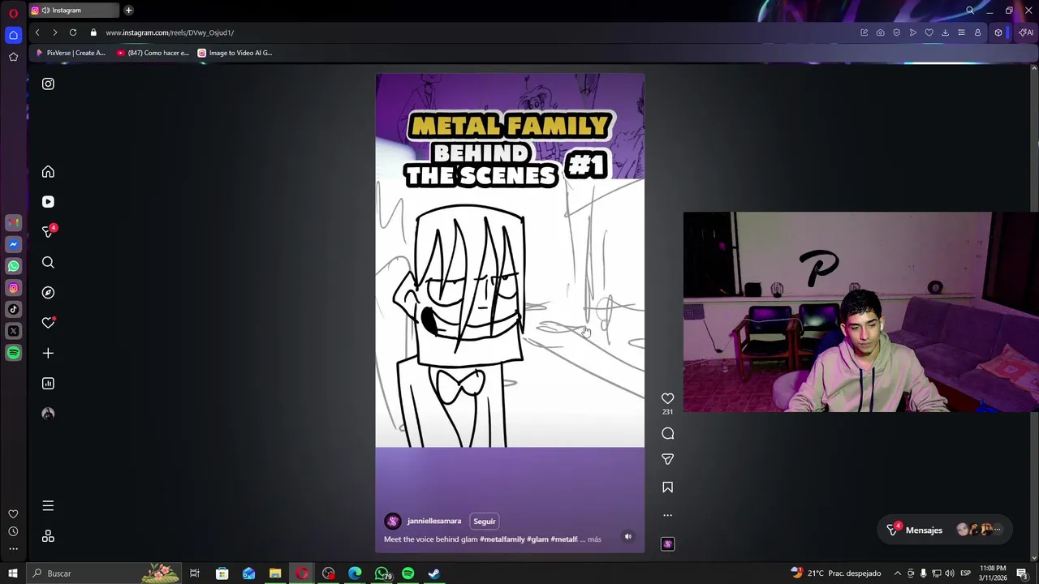Open Opera tab search magnifier
The width and height of the screenshot is (1039, 584).
click(x=969, y=11)
